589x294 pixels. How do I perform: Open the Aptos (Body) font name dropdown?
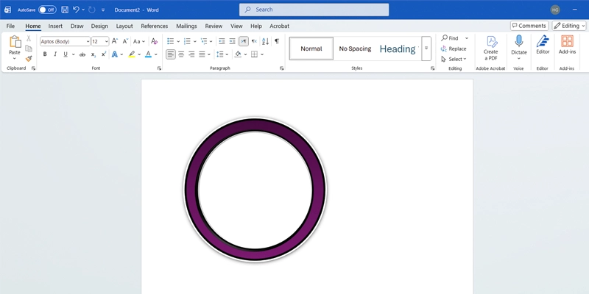(88, 41)
